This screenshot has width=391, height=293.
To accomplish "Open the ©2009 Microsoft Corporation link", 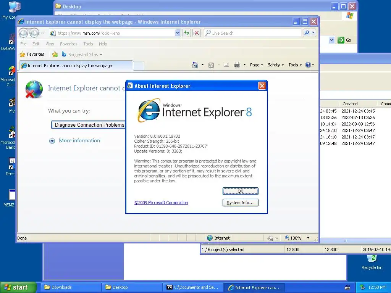I will [161, 203].
